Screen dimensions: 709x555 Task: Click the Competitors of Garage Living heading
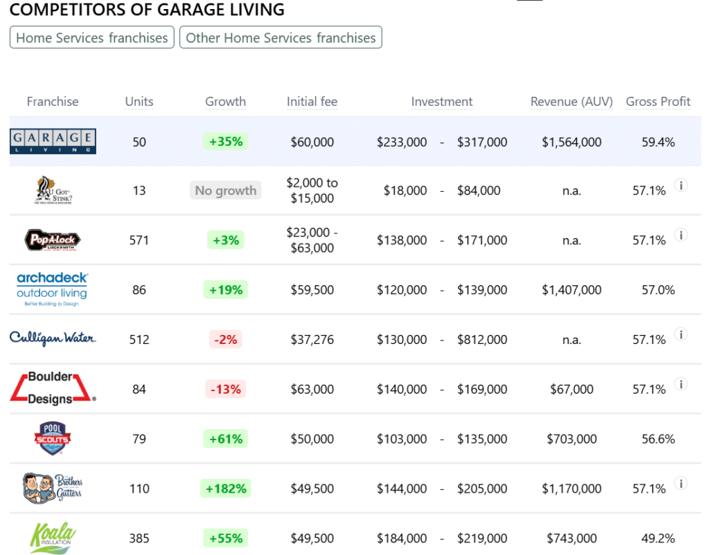pyautogui.click(x=147, y=10)
